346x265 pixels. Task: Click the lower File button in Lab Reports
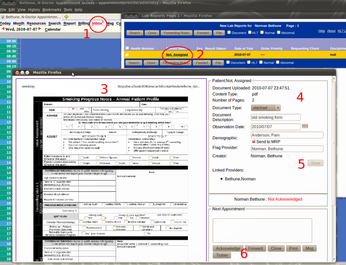[218, 63]
